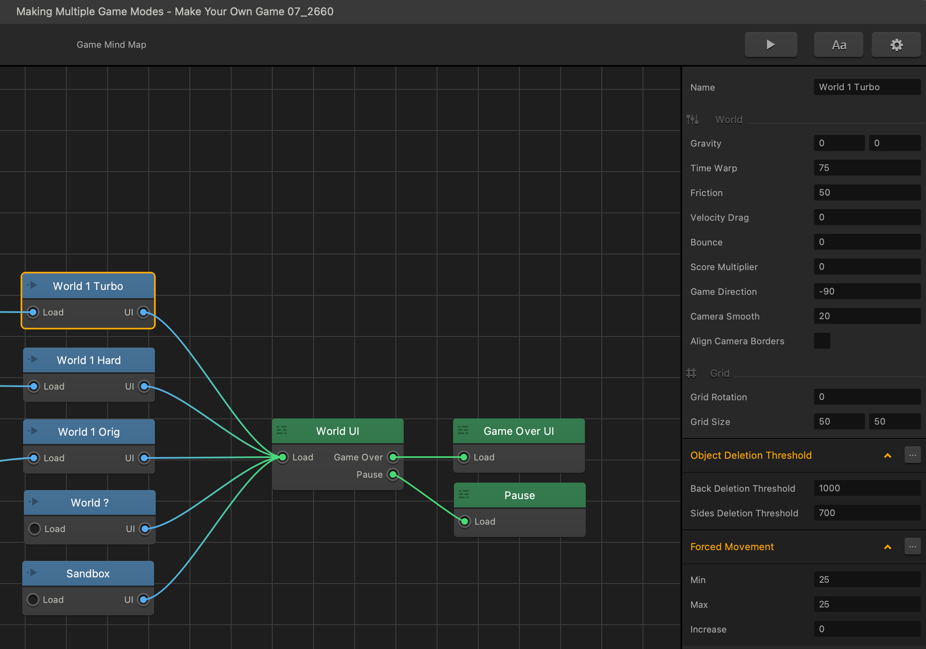Viewport: 926px width, 649px height.
Task: Select the Game Mind Map tab
Action: 111,44
